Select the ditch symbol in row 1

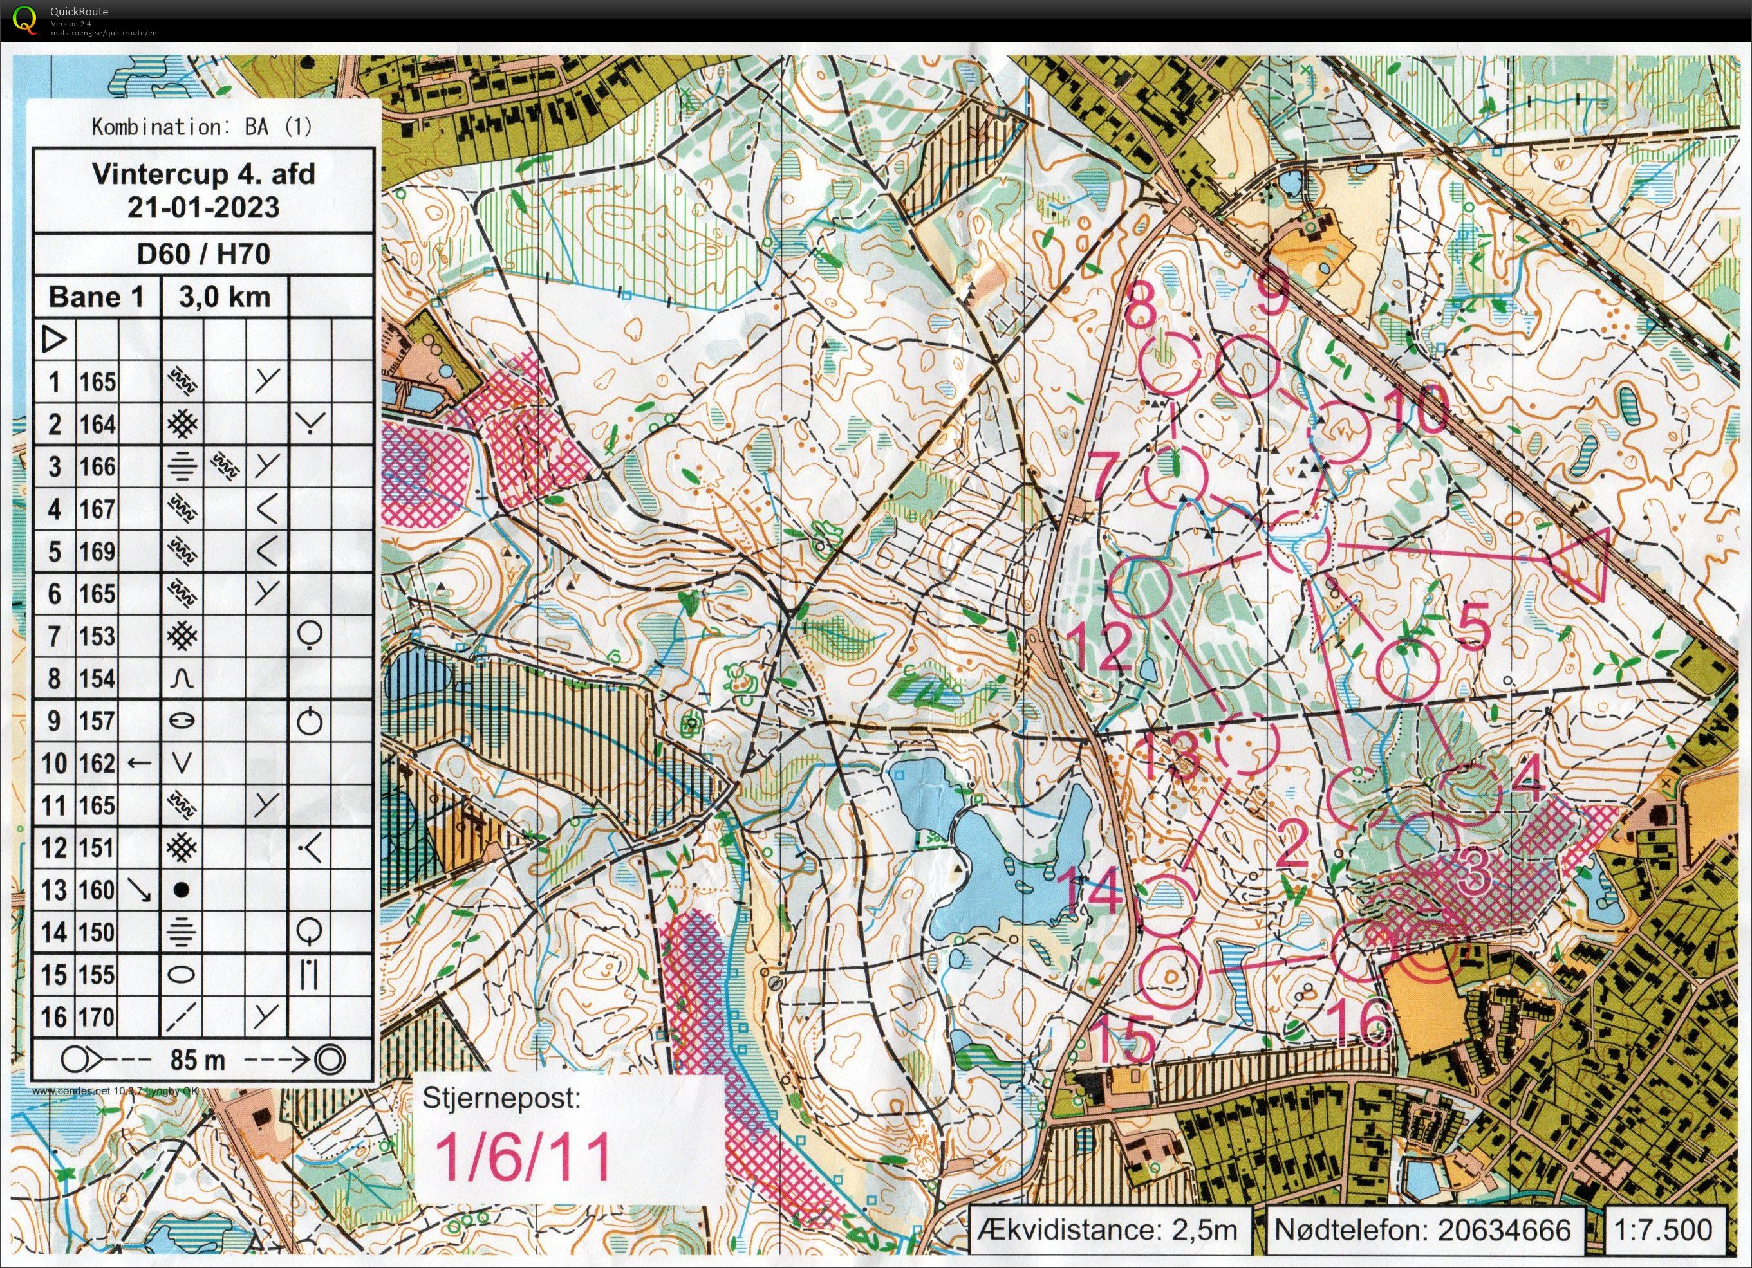(182, 381)
